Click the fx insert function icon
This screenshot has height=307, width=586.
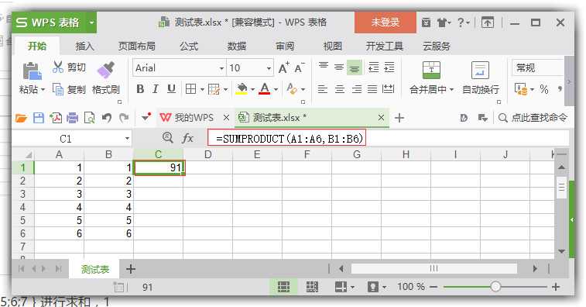(187, 139)
